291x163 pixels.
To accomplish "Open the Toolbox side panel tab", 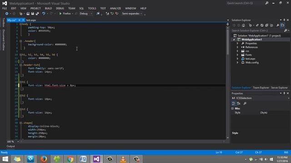I will [x=3, y=23].
